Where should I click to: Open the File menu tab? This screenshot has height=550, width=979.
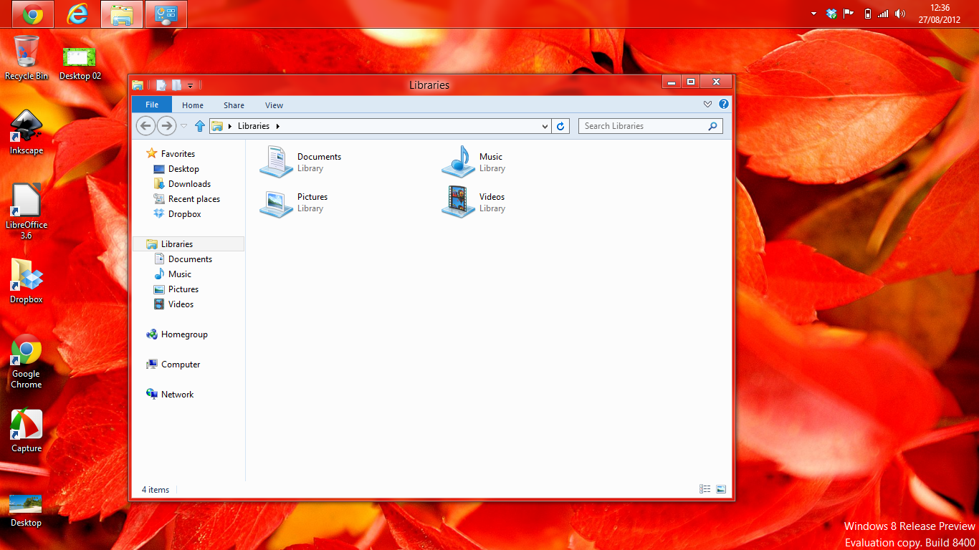coord(152,105)
